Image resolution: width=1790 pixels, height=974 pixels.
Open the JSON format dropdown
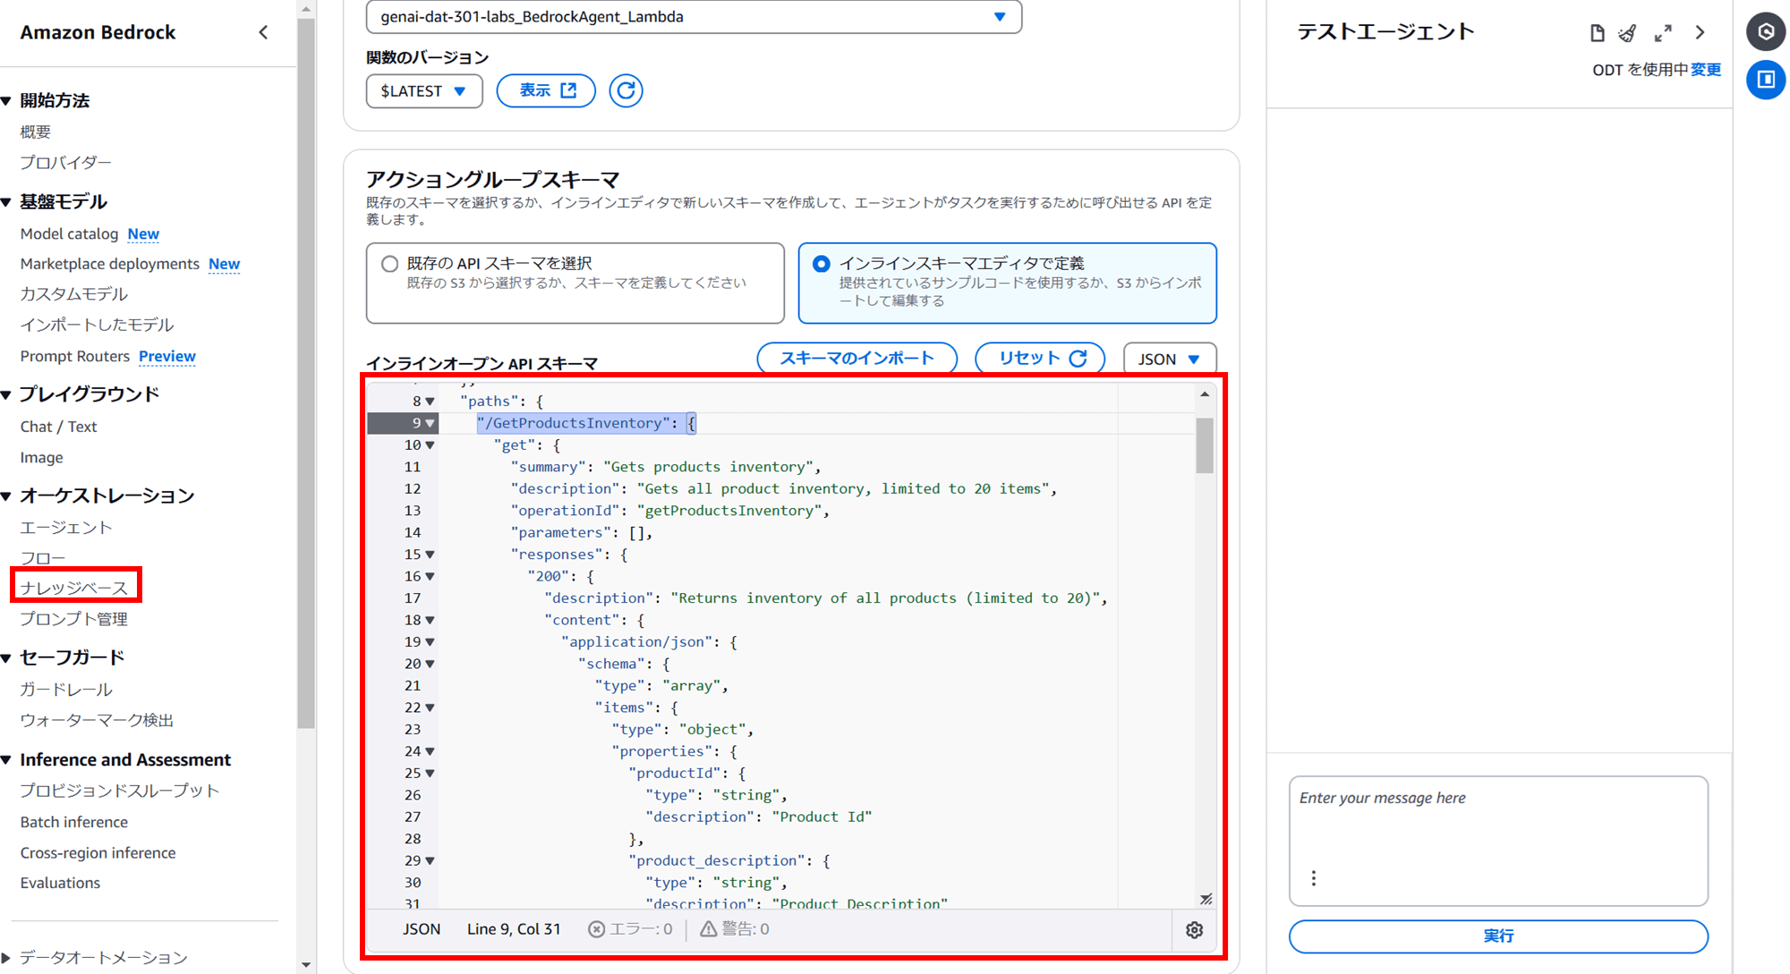1169,359
